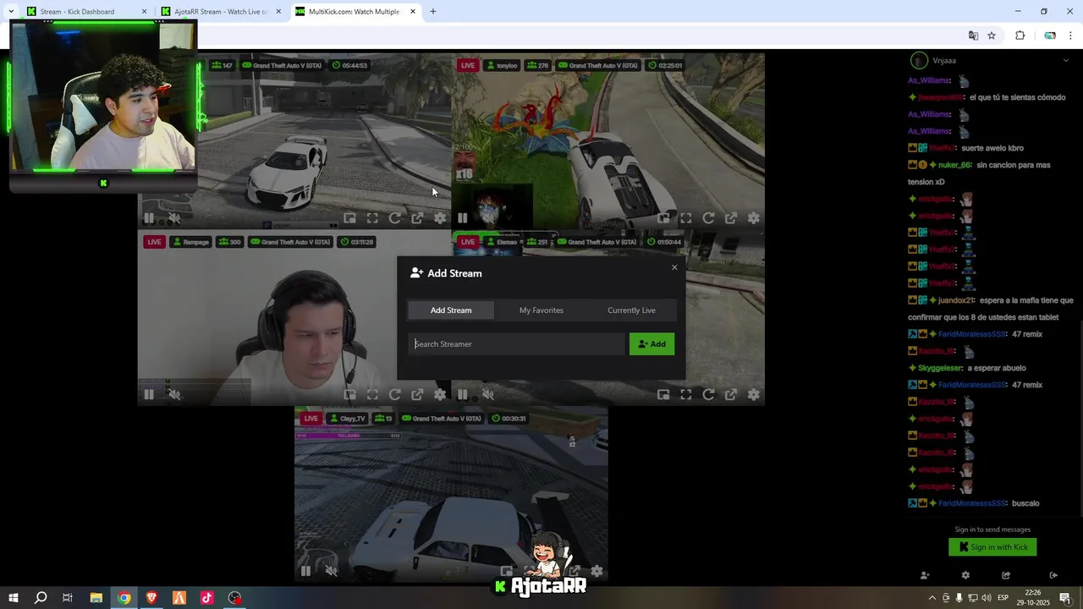Open Chrome tab search dropdown arrow
This screenshot has width=1083, height=609.
coord(10,12)
